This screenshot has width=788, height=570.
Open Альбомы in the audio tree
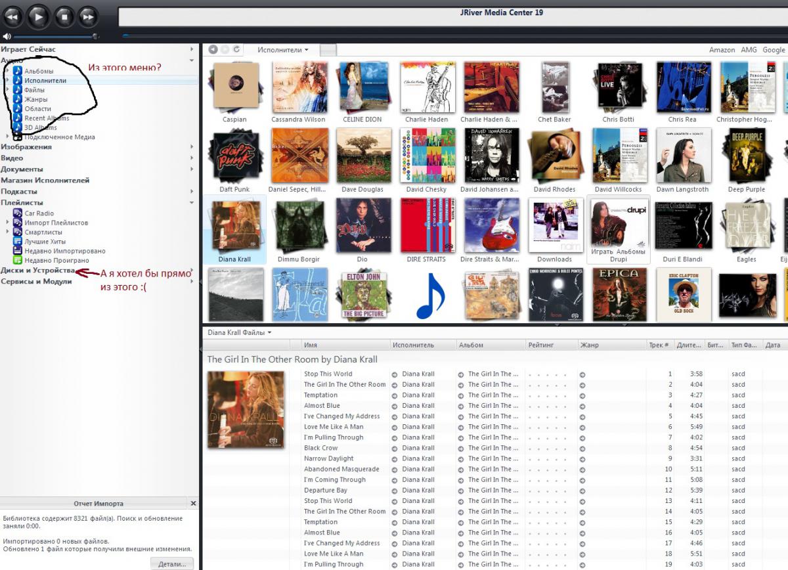[39, 71]
